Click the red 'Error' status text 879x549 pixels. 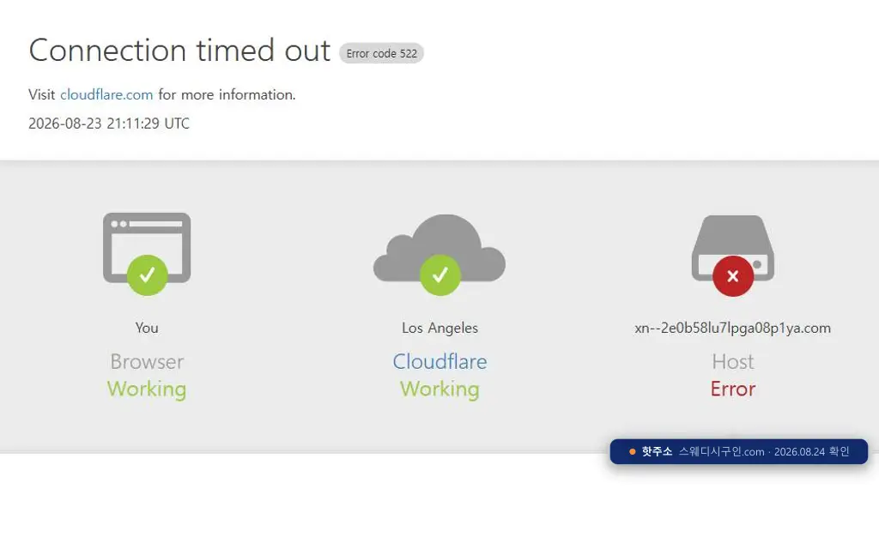tap(733, 389)
